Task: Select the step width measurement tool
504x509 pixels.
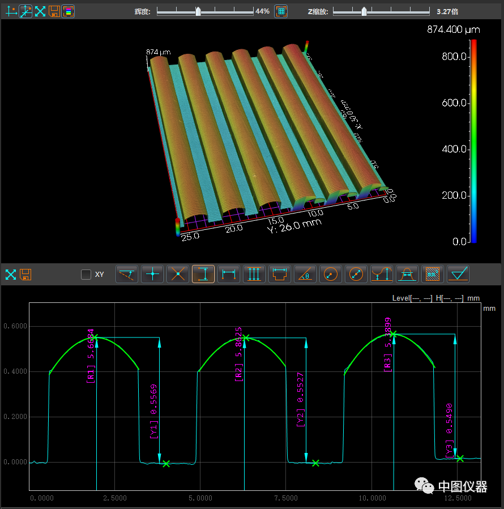Action: pyautogui.click(x=279, y=274)
